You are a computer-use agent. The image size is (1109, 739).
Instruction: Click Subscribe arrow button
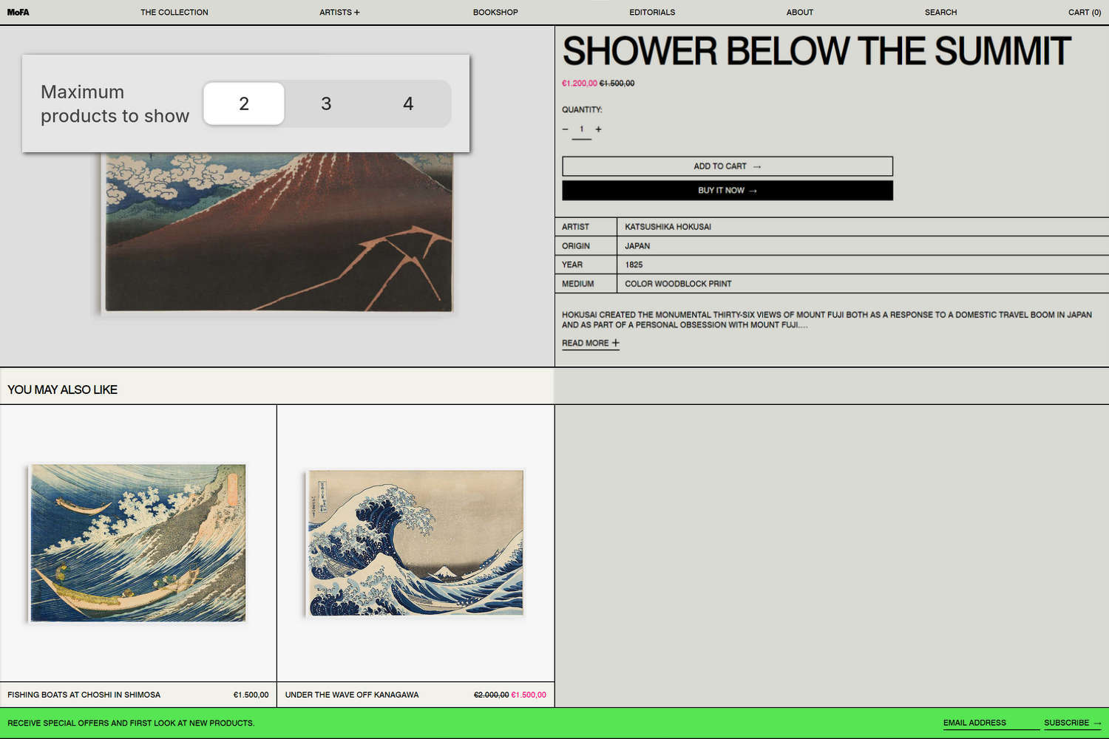click(1072, 723)
